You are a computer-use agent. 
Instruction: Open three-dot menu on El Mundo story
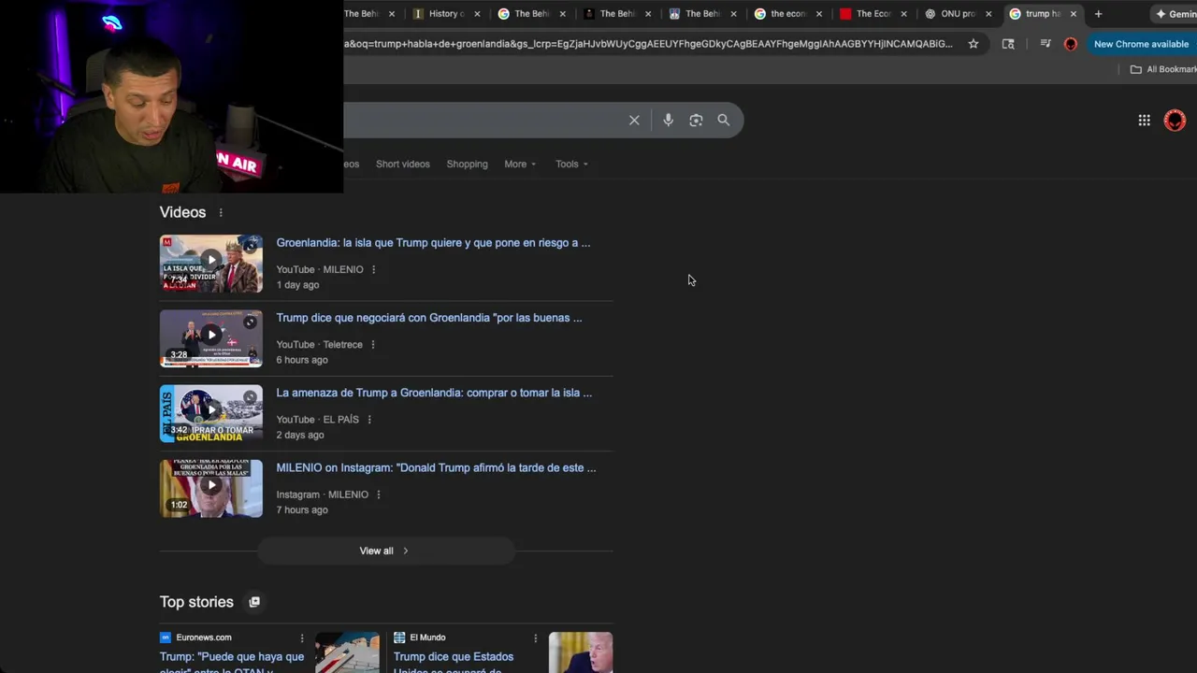coord(535,637)
